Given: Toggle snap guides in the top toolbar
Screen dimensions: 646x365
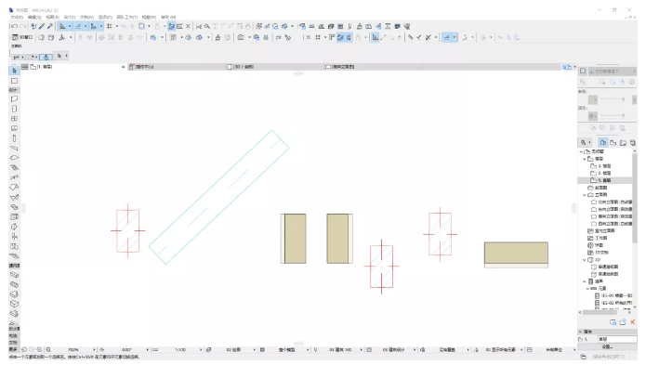Looking at the screenshot, I should coord(78,26).
